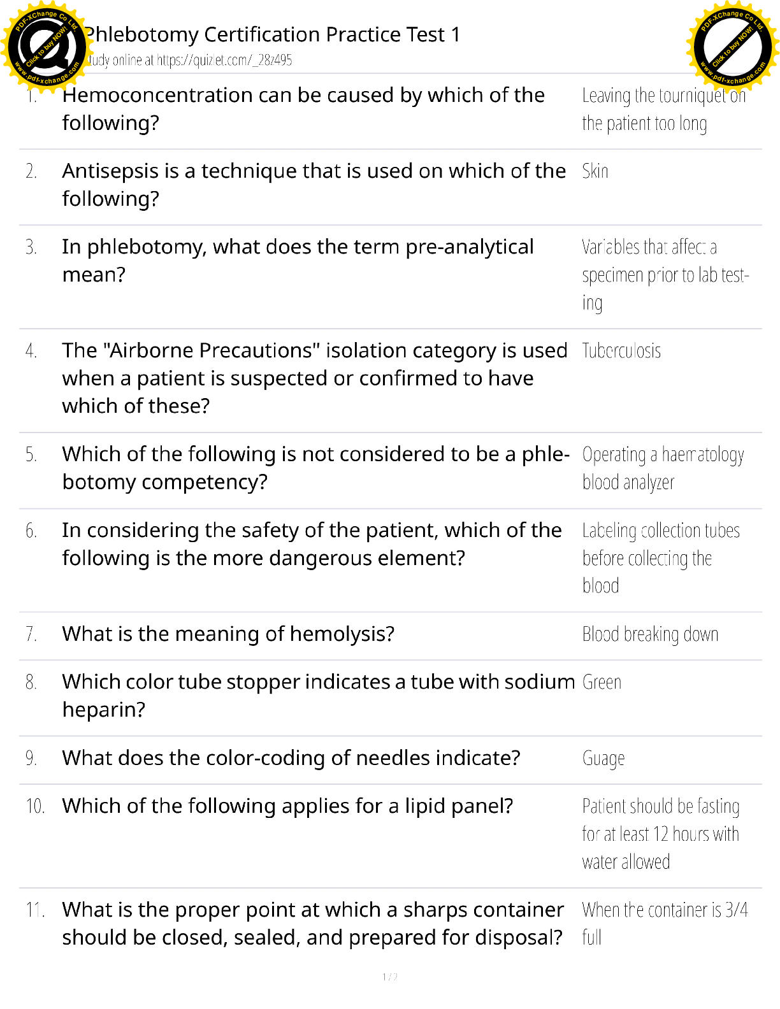This screenshot has width=780, height=1009.
Task: Click the sharps container disposal question
Action: 313,924
